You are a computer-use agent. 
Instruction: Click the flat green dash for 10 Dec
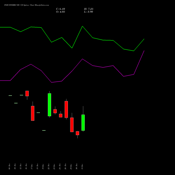pos(16,103)
